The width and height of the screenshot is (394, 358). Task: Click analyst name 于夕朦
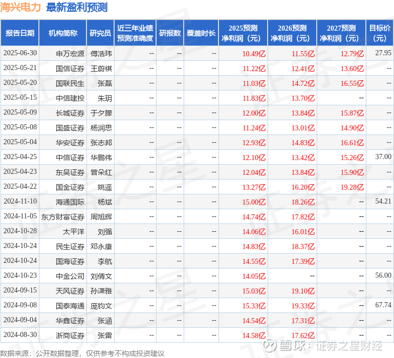pos(101,113)
